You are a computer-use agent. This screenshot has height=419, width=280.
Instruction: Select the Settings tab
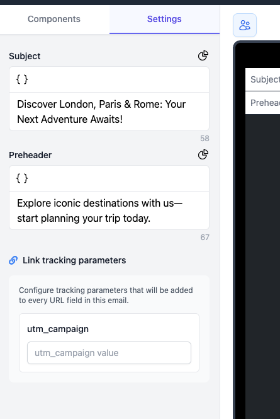click(164, 19)
